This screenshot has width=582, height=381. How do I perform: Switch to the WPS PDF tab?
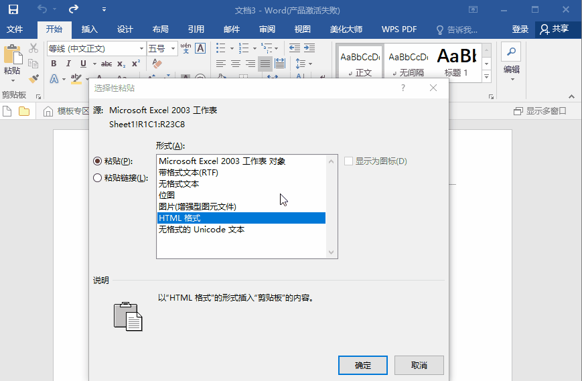click(399, 29)
